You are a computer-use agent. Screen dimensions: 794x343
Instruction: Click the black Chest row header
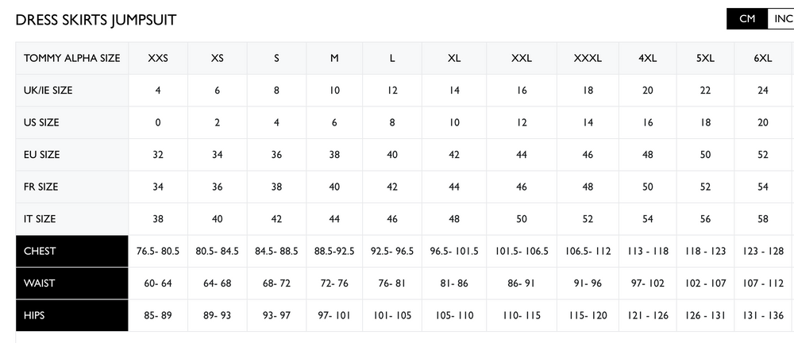pyautogui.click(x=72, y=251)
